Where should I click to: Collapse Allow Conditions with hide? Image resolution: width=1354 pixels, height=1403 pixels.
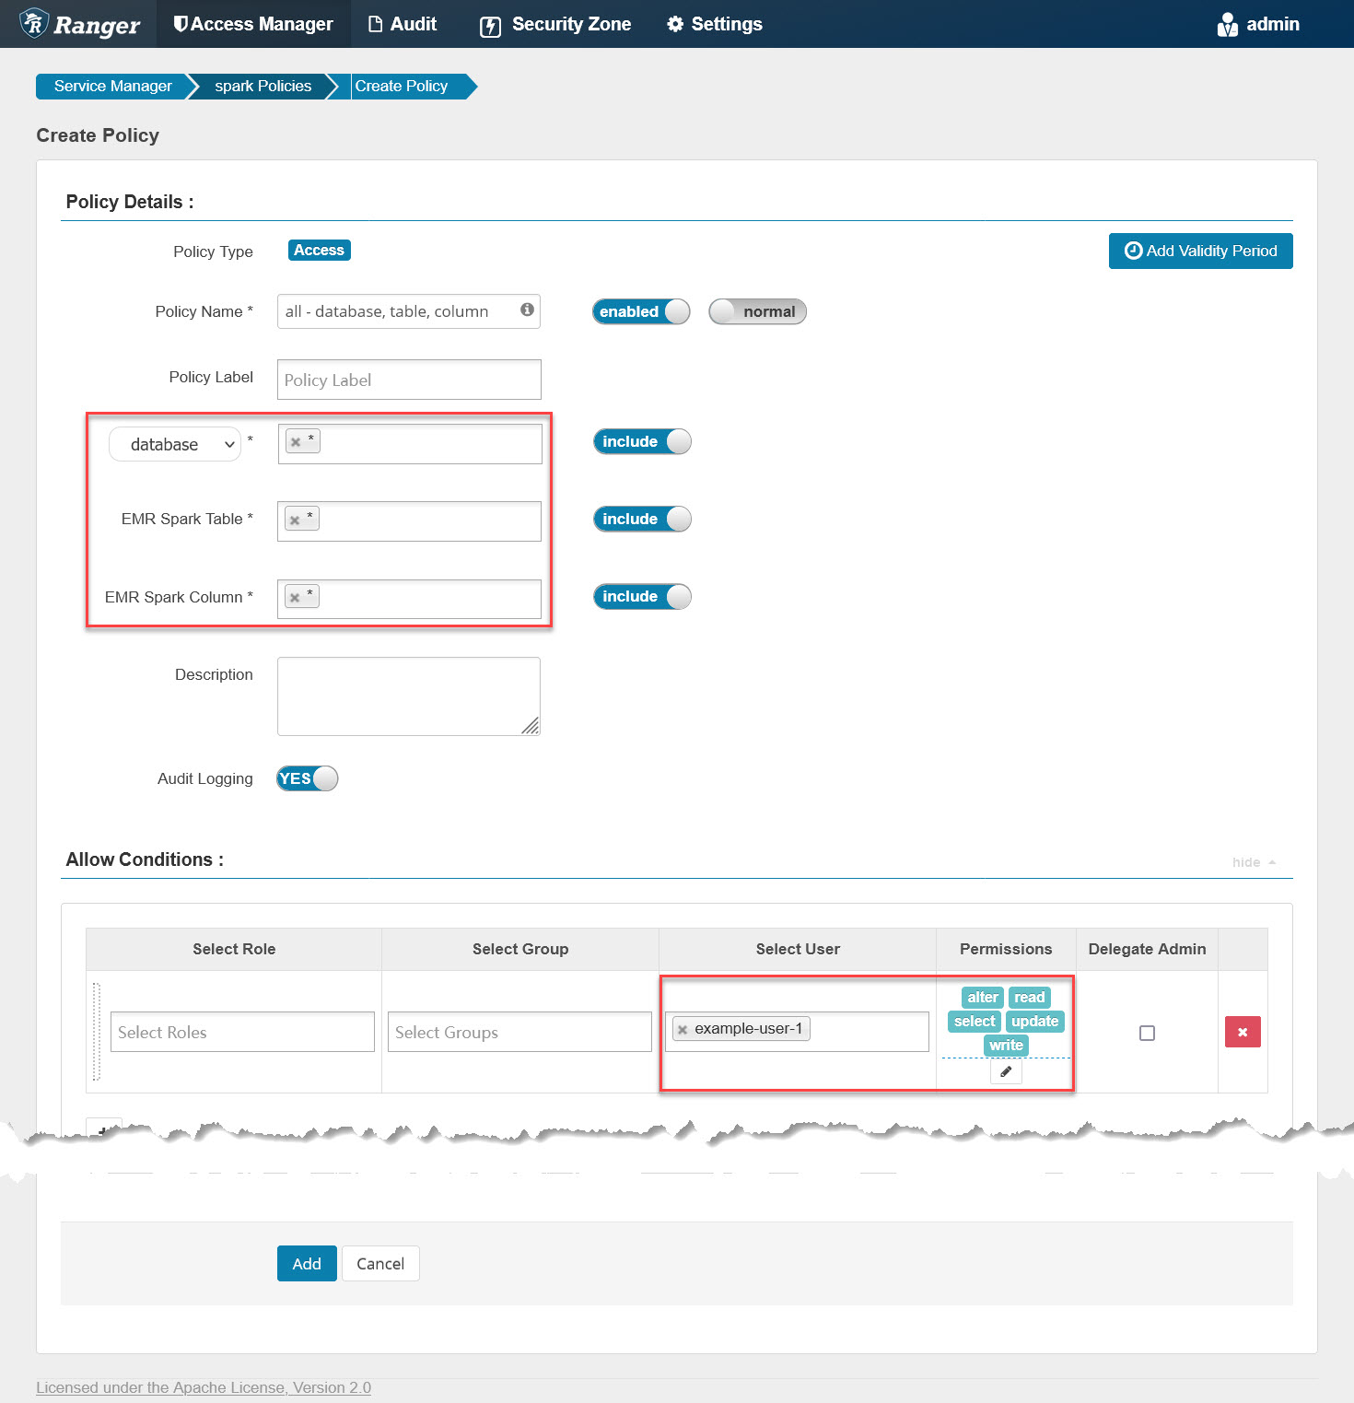point(1254,862)
